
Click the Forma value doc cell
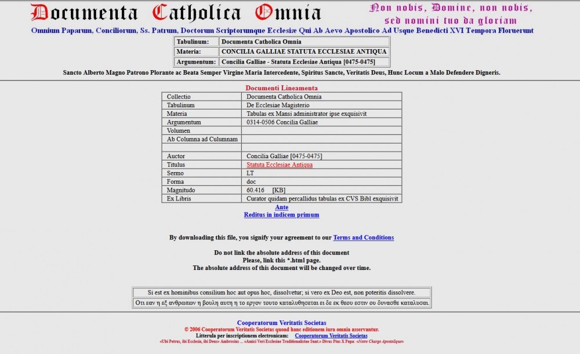coord(251,182)
